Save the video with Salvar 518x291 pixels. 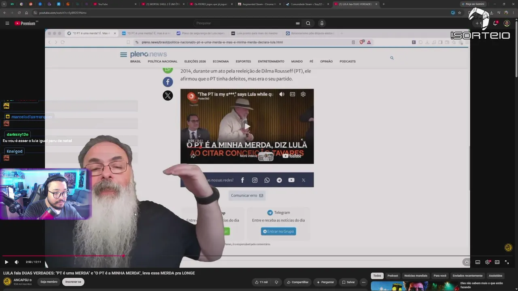348,282
